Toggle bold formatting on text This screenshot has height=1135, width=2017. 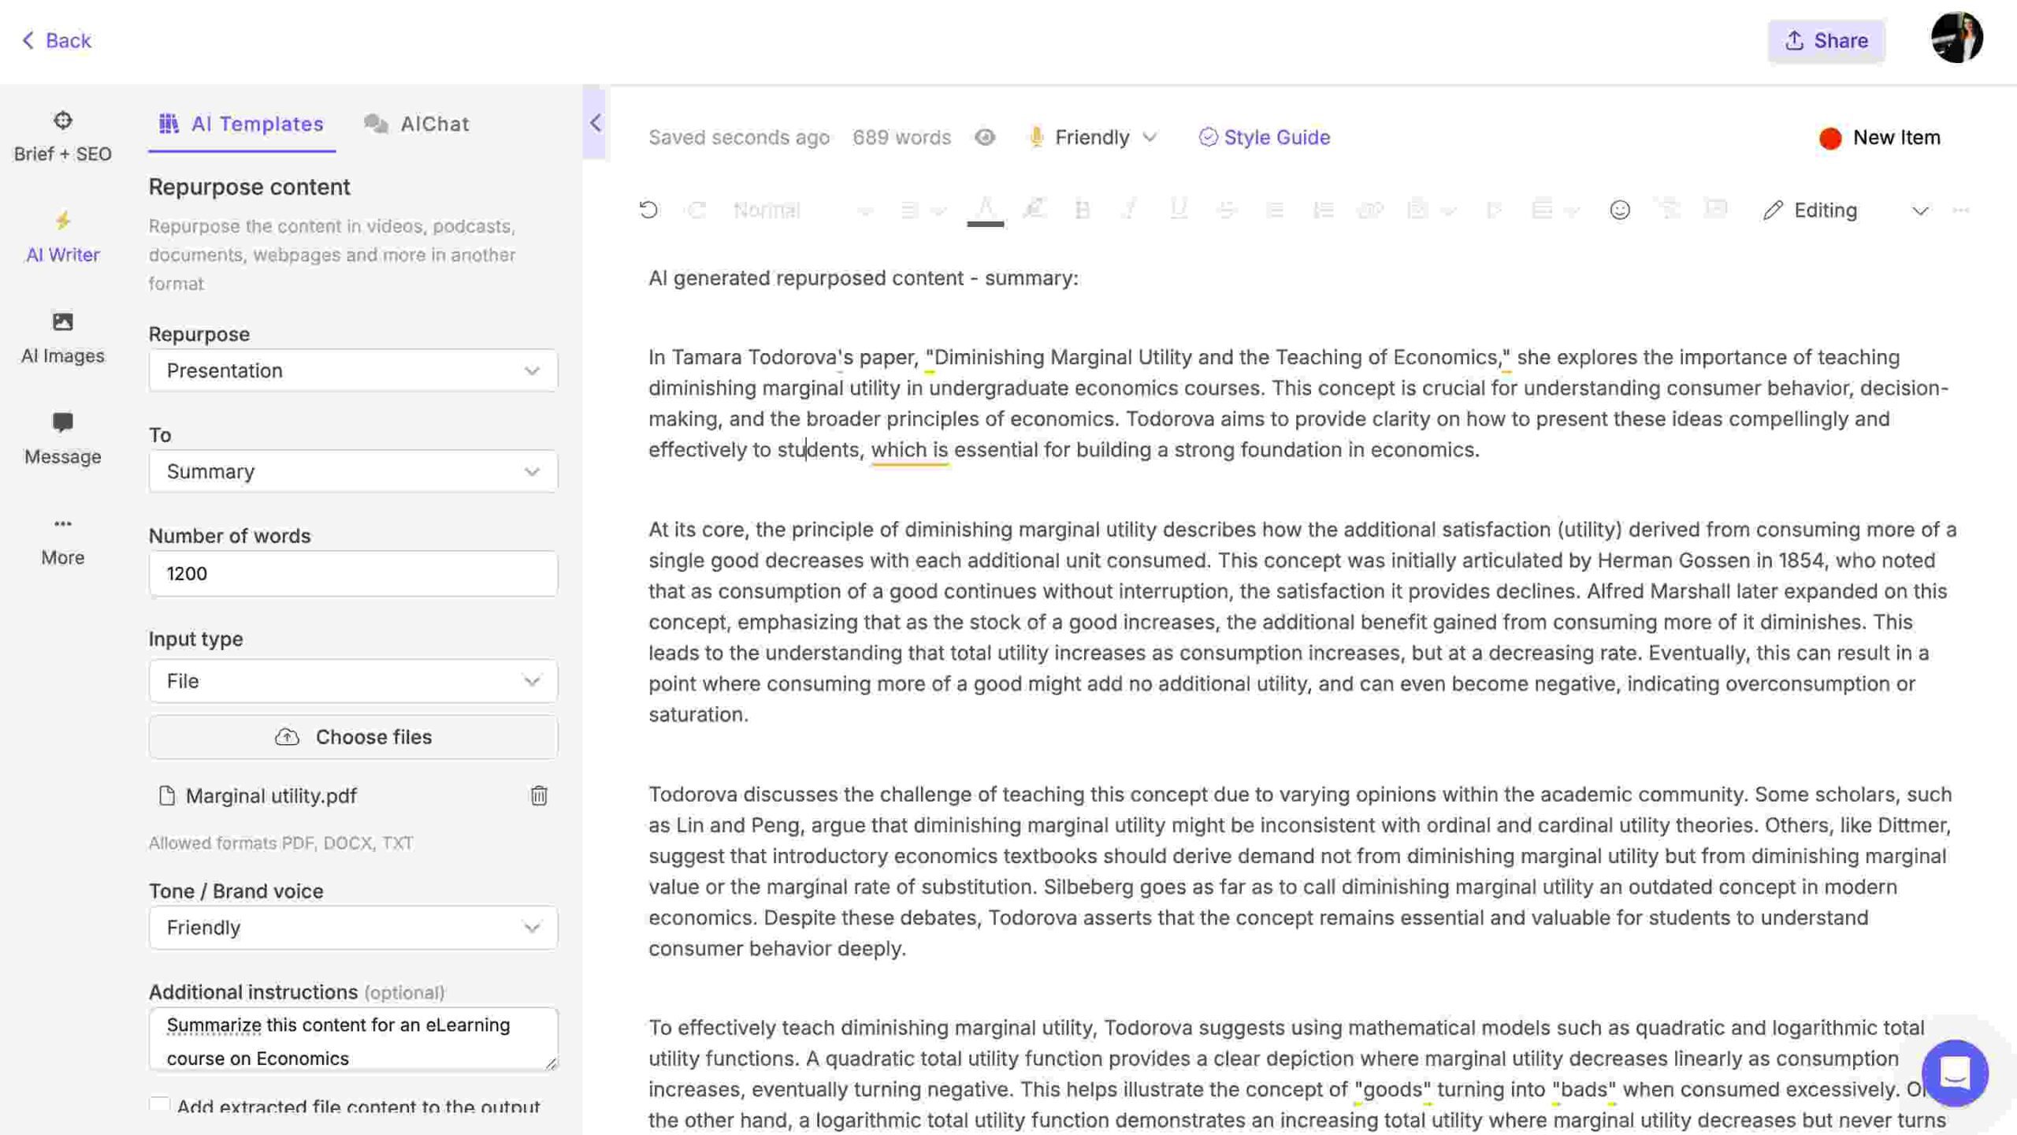tap(1080, 210)
